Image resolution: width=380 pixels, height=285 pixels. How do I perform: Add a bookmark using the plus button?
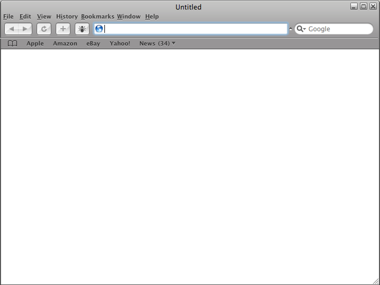tap(63, 29)
